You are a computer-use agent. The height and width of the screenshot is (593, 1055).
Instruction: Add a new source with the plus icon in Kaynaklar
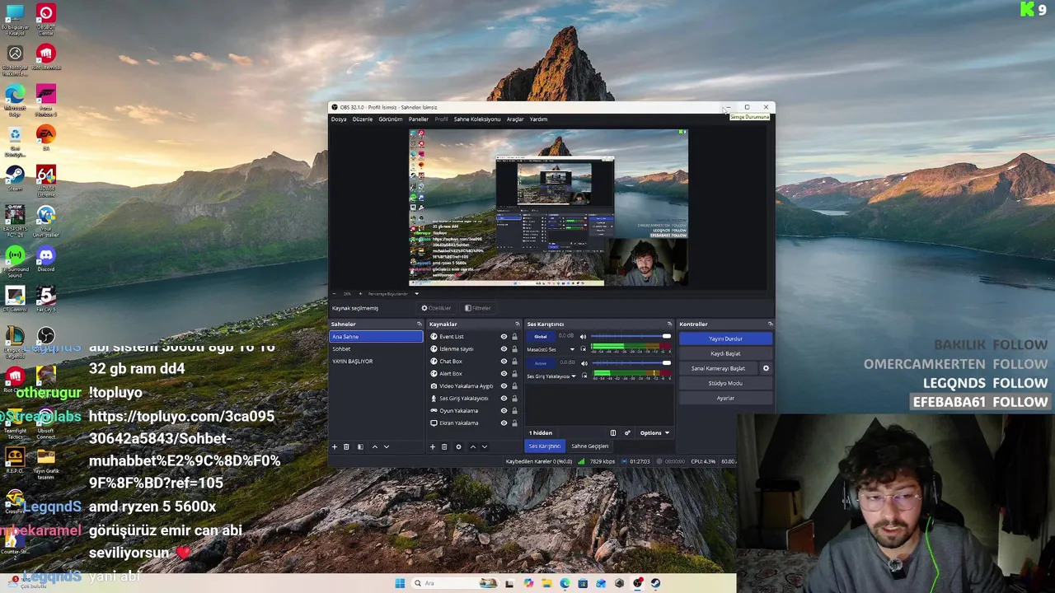coord(432,446)
